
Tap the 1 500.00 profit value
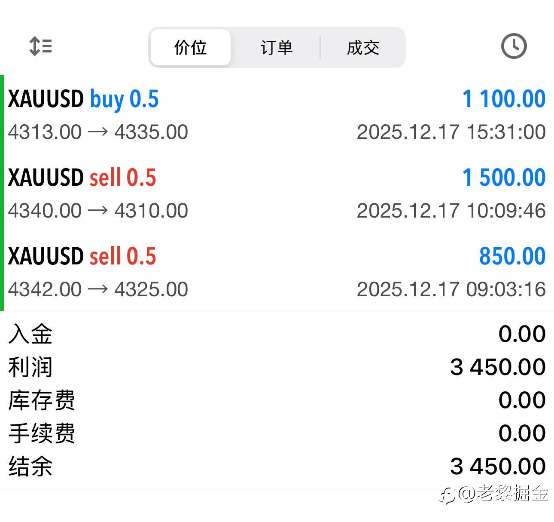(504, 178)
